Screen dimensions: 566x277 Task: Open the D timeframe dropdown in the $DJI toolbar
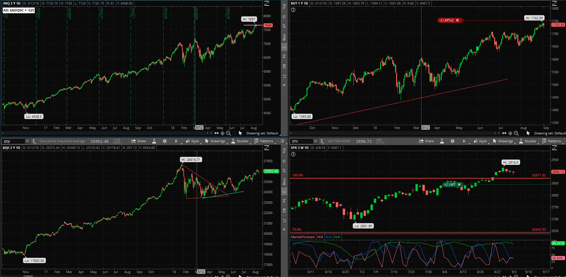[176, 141]
